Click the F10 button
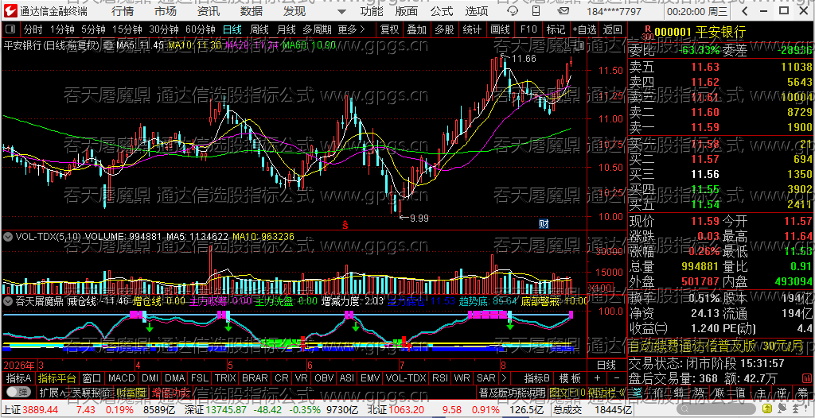 click(x=528, y=29)
